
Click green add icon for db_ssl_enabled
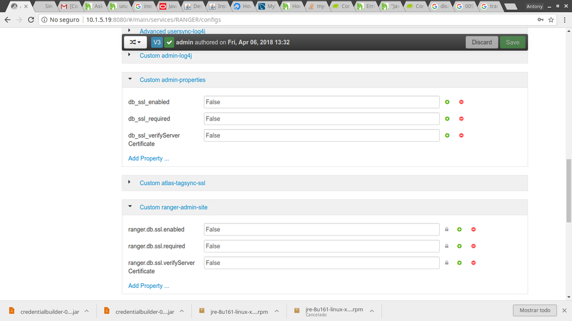[x=447, y=102]
